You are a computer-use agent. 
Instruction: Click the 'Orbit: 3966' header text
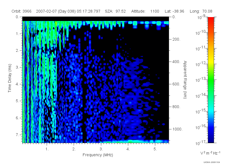(22, 11)
